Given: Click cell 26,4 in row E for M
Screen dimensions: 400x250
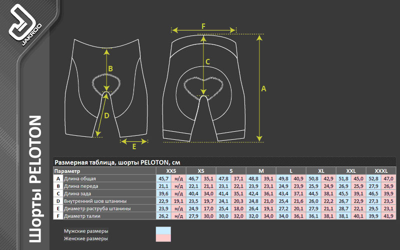Looking at the screenshot, I should tap(253, 209).
